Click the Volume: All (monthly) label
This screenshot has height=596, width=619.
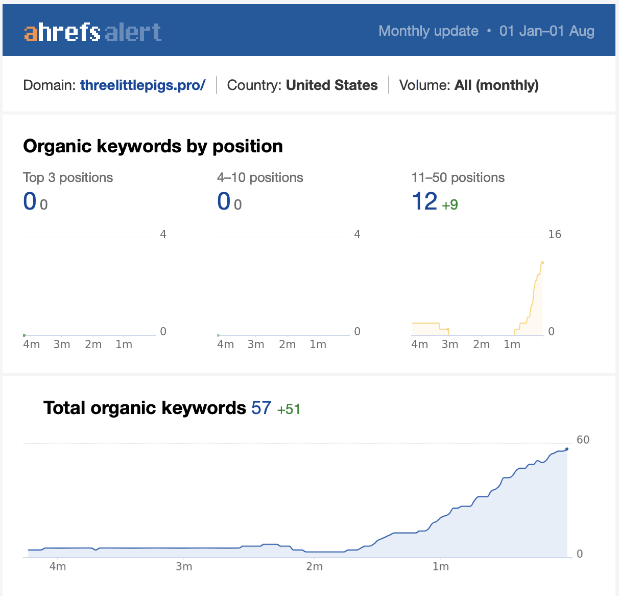[x=468, y=85]
